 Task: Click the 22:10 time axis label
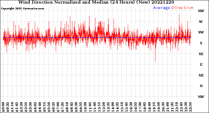[177, 107]
